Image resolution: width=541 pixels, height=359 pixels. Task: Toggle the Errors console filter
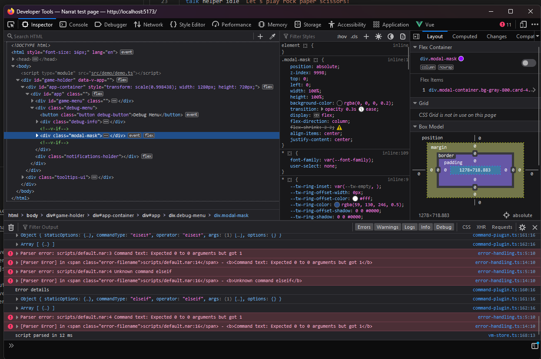coord(364,227)
